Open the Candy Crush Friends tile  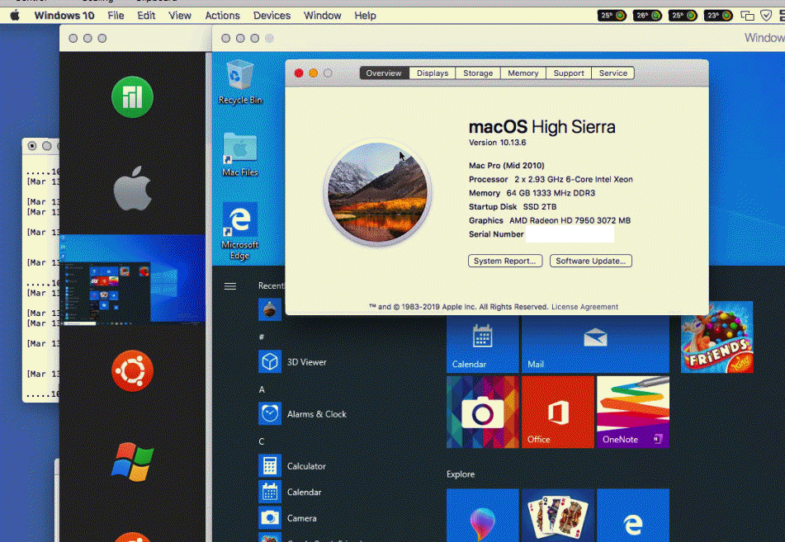click(717, 337)
